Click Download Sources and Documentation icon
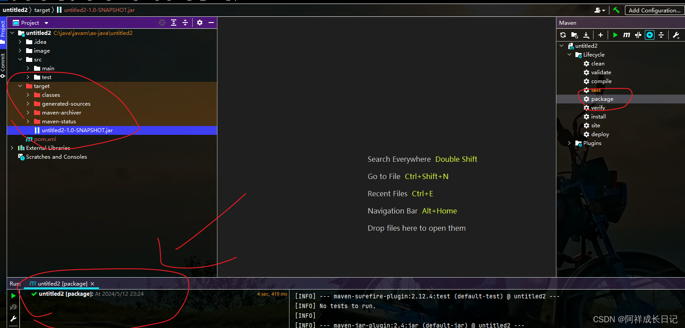The height and width of the screenshot is (328, 685). (586, 35)
